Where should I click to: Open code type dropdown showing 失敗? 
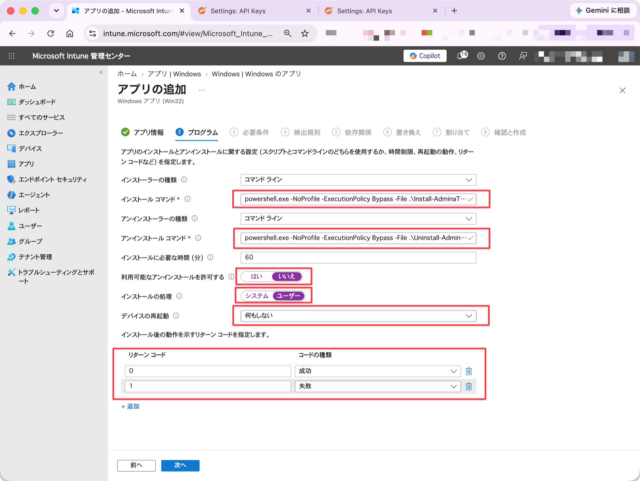tap(378, 386)
